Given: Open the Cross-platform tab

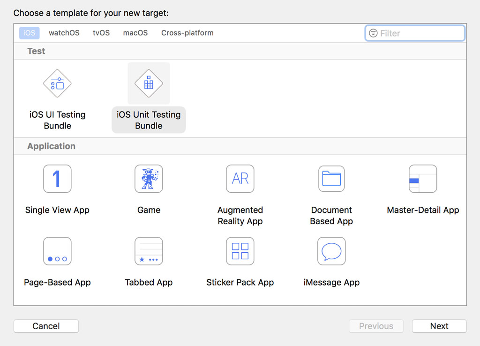Looking at the screenshot, I should pos(187,33).
